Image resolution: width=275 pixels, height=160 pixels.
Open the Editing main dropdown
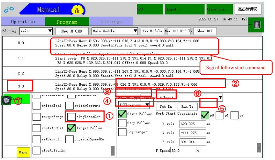point(36,31)
